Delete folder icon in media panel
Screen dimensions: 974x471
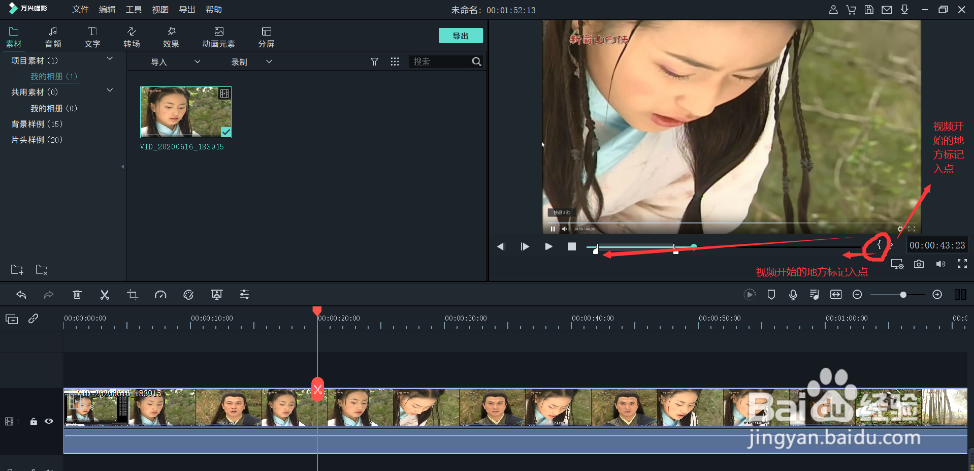(42, 269)
